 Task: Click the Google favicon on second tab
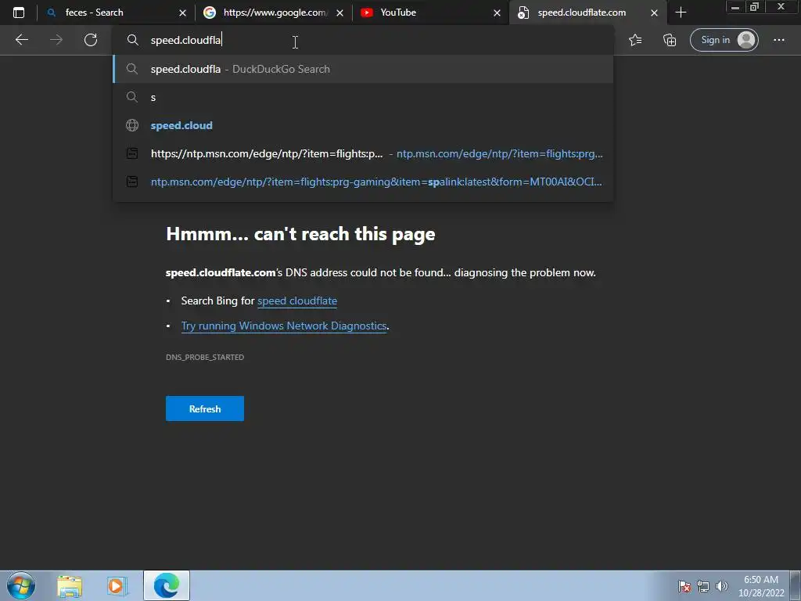point(210,13)
